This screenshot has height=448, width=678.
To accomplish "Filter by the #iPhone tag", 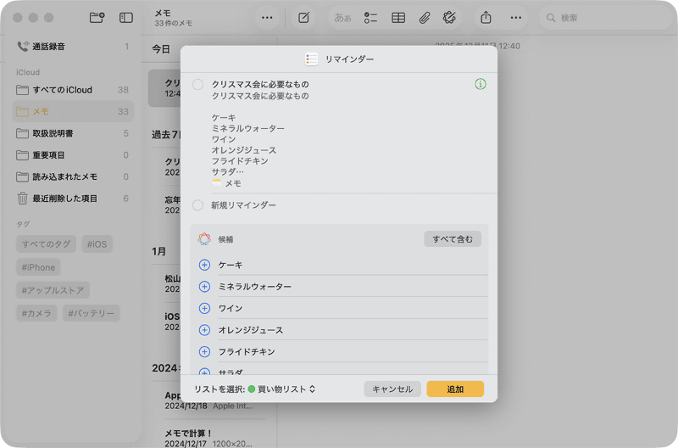I will click(x=38, y=267).
